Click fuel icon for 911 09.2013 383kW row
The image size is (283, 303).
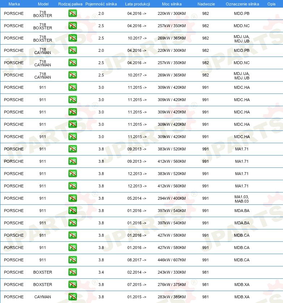pyautogui.click(x=72, y=149)
